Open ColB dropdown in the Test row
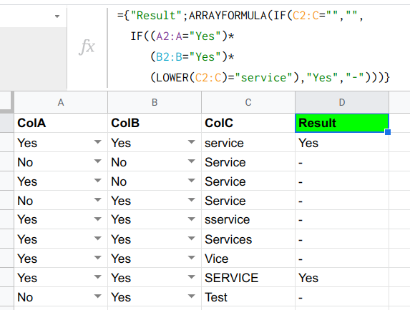Image resolution: width=410 pixels, height=310 pixels. 192,296
